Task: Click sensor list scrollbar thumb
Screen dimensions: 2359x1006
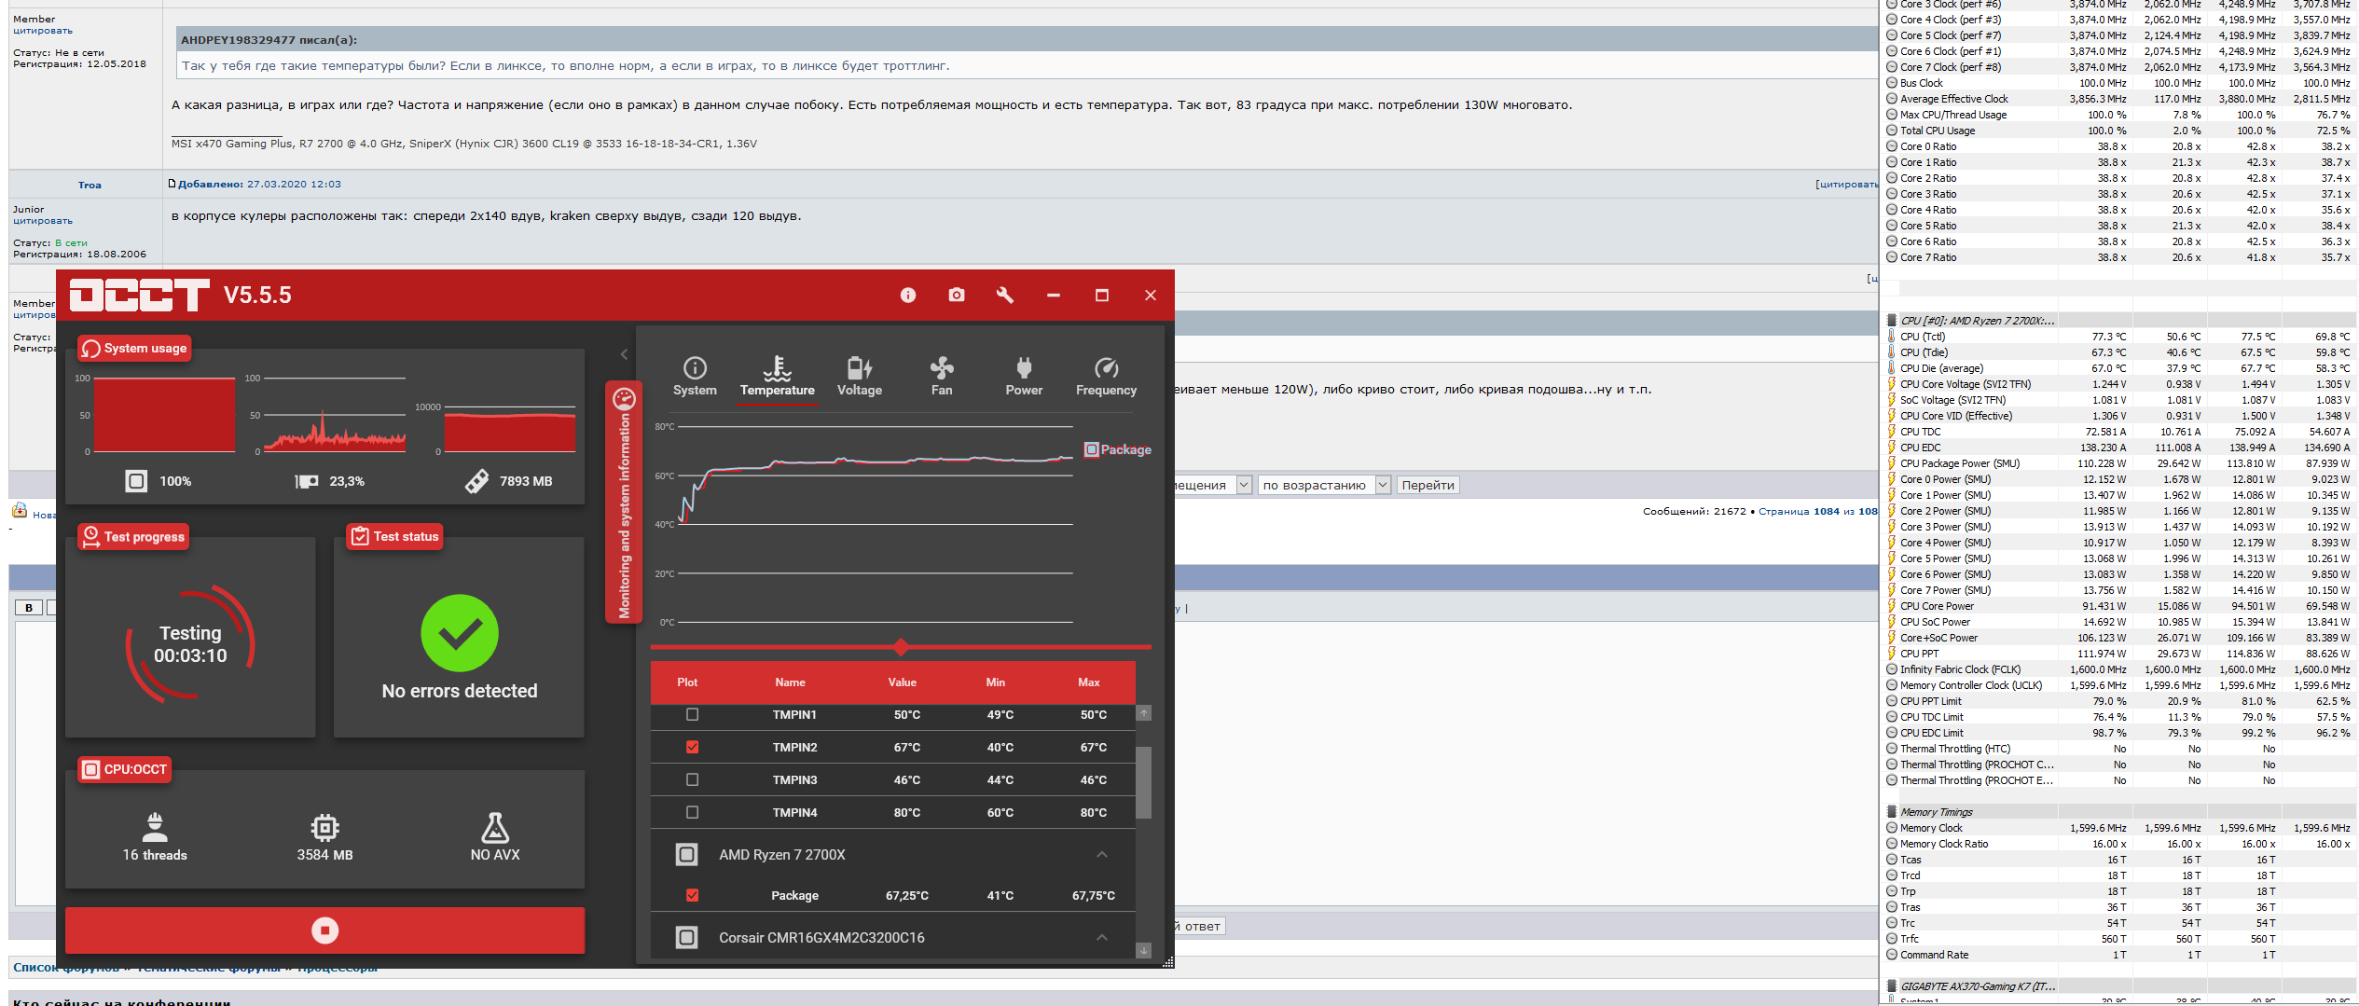Action: coord(1143,783)
